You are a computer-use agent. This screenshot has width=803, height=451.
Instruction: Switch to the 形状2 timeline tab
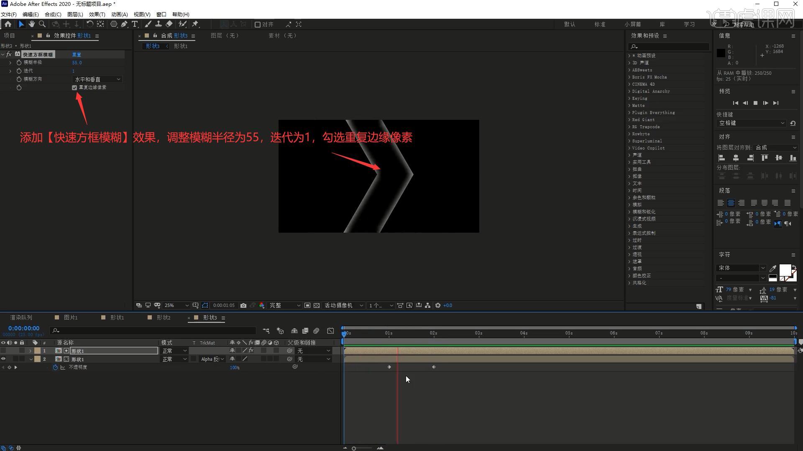[x=163, y=318]
